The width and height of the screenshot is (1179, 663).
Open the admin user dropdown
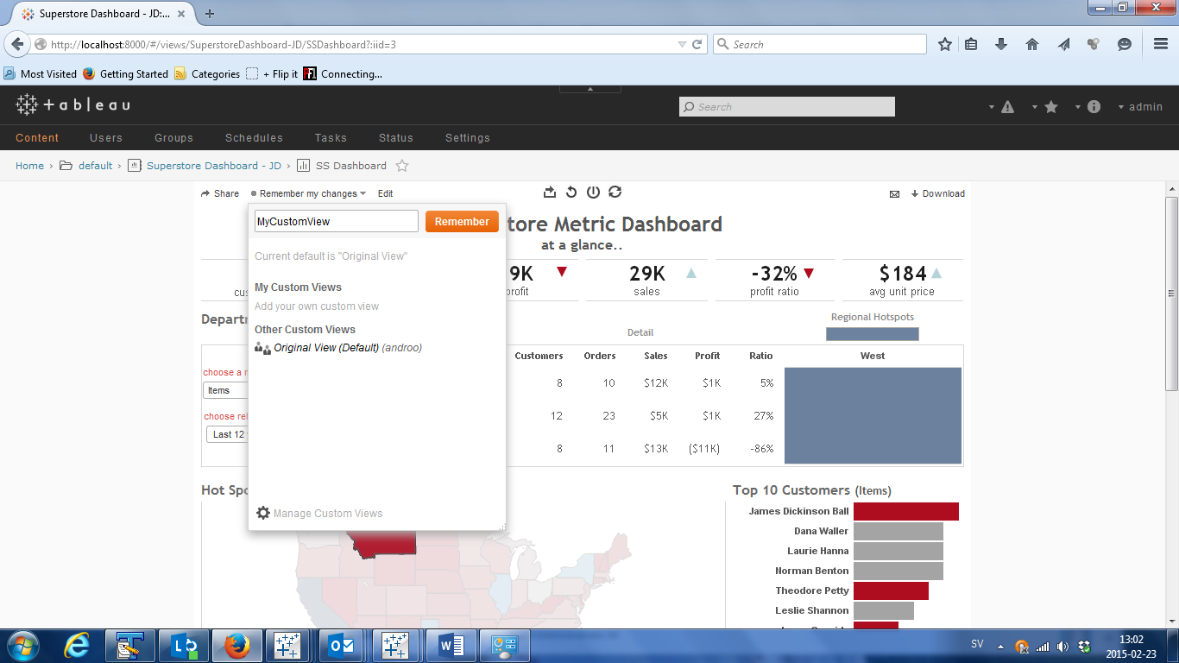point(1141,107)
